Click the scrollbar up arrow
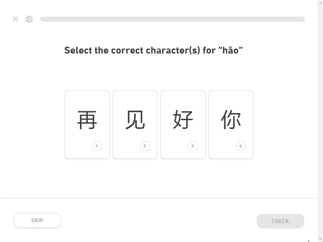The image size is (323, 242). pyautogui.click(x=320, y=3)
